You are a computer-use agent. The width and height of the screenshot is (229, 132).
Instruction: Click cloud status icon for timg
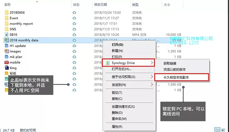74,68
